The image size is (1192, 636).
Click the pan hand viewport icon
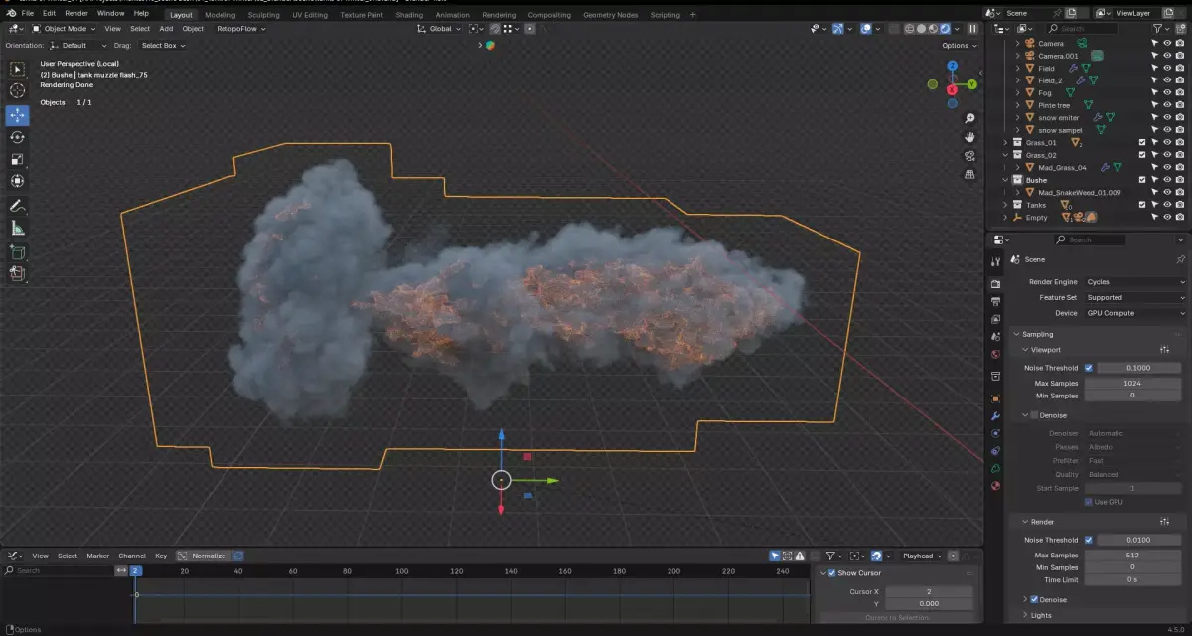coord(970,137)
